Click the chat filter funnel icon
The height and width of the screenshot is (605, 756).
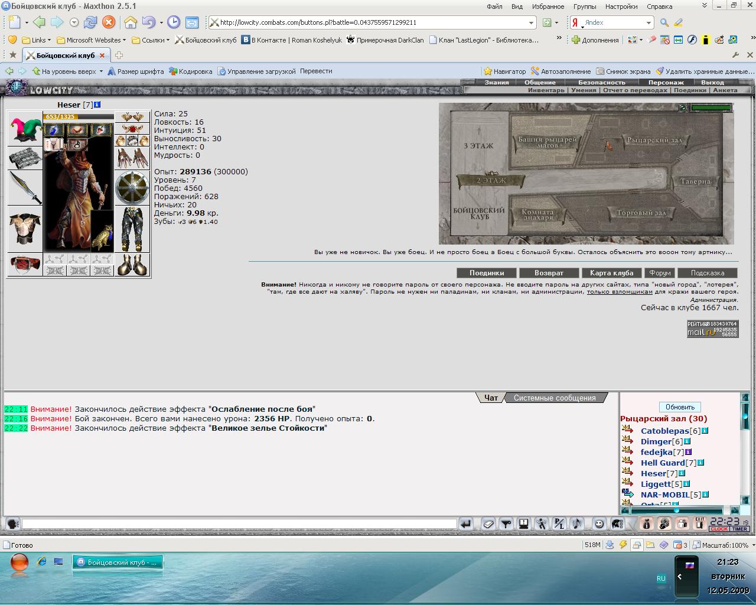pos(506,523)
